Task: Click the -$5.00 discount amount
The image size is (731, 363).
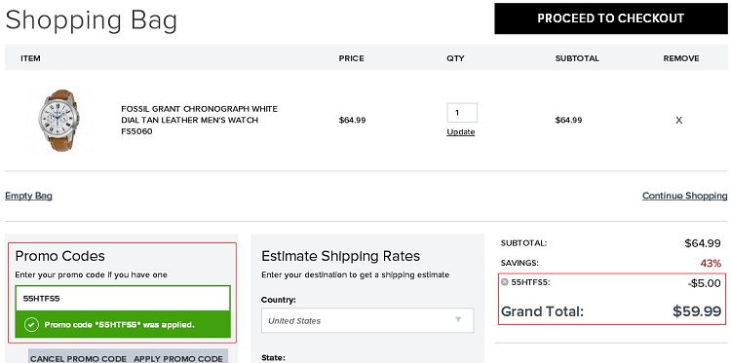Action: coord(704,283)
